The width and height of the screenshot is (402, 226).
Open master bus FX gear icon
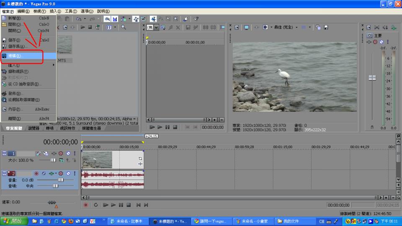[x=375, y=42]
